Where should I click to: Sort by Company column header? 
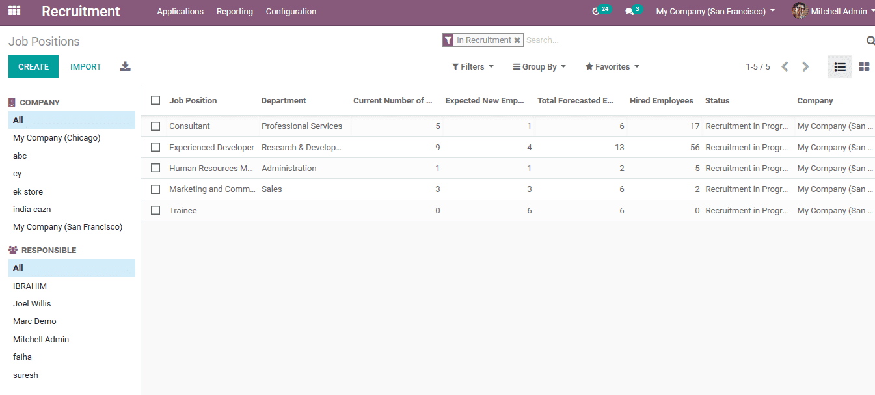point(815,101)
